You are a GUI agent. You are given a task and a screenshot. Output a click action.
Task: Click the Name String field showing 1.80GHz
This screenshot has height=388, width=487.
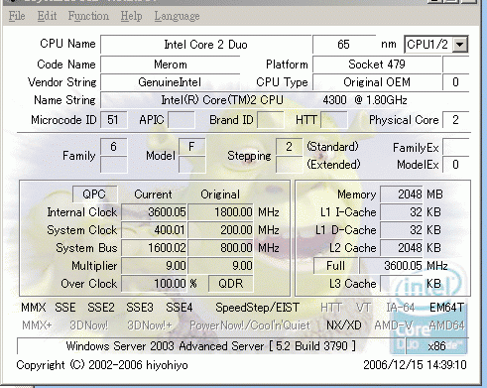pos(285,100)
